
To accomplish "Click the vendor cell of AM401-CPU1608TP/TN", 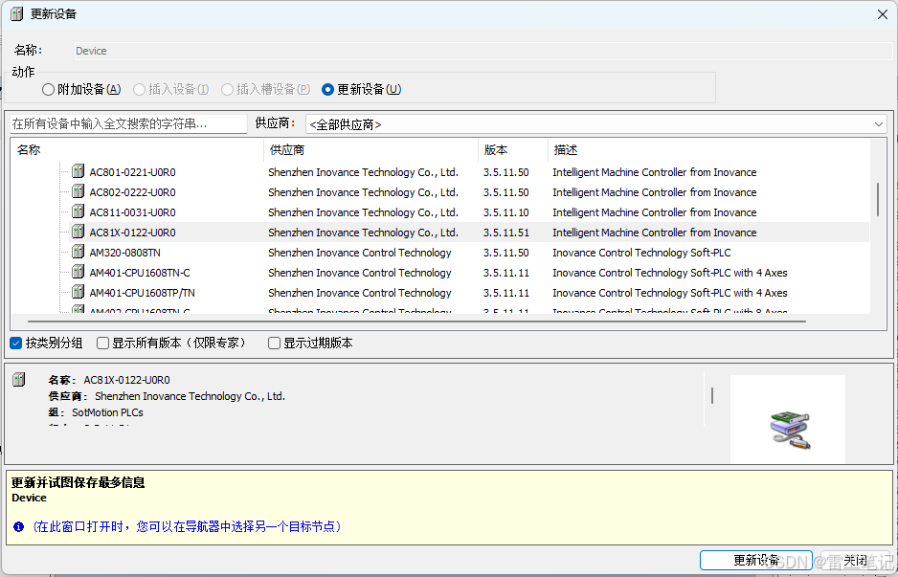I will pos(360,293).
